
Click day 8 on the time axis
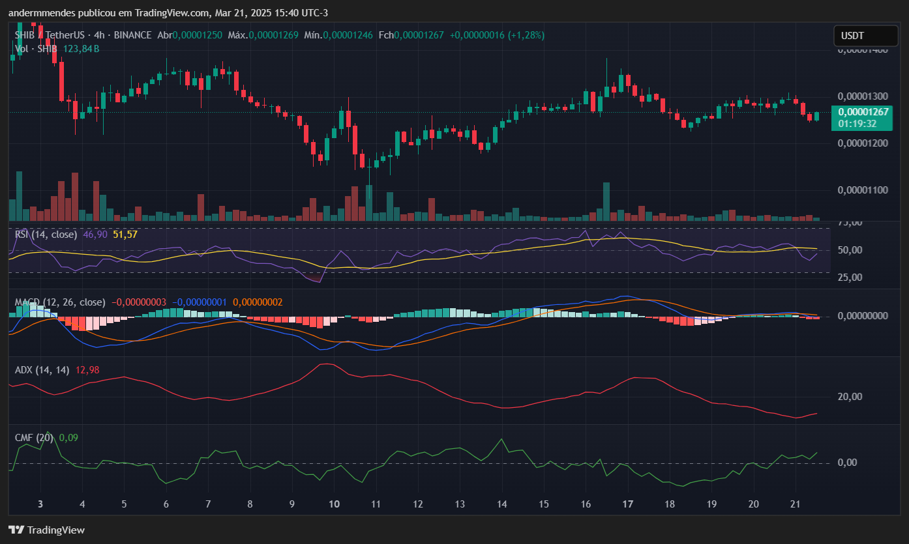(x=250, y=504)
